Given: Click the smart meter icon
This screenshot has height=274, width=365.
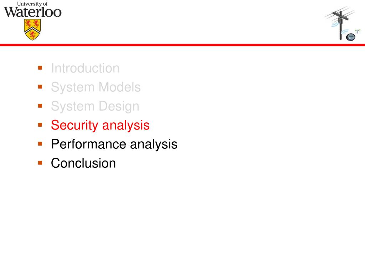Looking at the screenshot, I should [x=351, y=37].
